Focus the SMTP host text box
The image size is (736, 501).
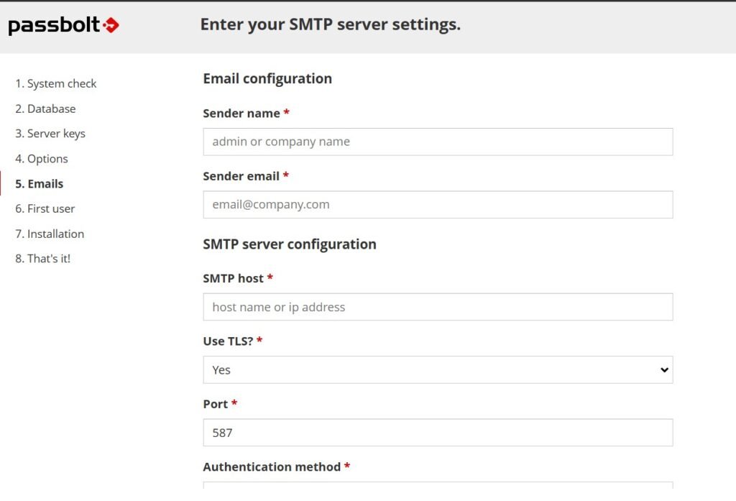pos(438,307)
